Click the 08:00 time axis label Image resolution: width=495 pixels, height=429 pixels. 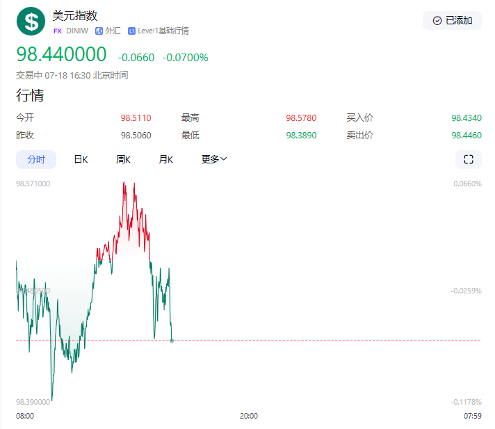point(25,416)
